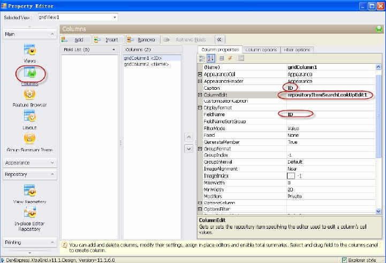Click the ImageIndex white swatch box

291,176
